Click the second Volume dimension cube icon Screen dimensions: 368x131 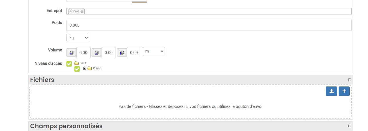pyautogui.click(x=97, y=53)
